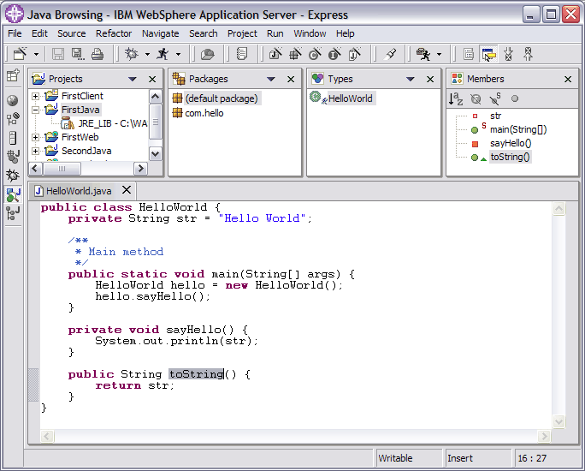Open the New wizard dropdown arrow
The height and width of the screenshot is (471, 585).
pyautogui.click(x=36, y=54)
